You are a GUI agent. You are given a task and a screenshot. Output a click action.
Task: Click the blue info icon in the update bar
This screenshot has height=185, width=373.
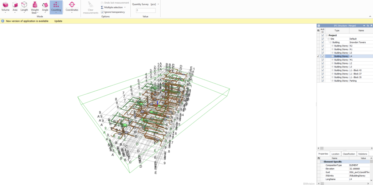3,21
